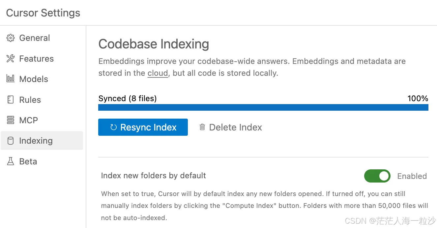The height and width of the screenshot is (228, 437).
Task: Click the blue sync progress bar
Action: (x=263, y=107)
